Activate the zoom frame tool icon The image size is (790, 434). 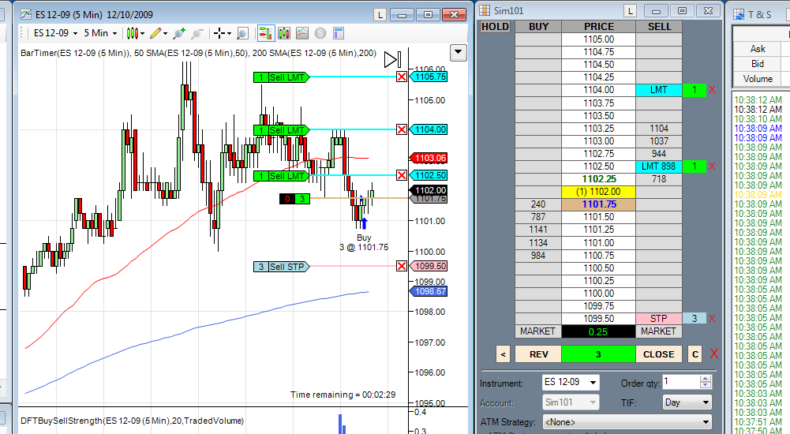[242, 34]
